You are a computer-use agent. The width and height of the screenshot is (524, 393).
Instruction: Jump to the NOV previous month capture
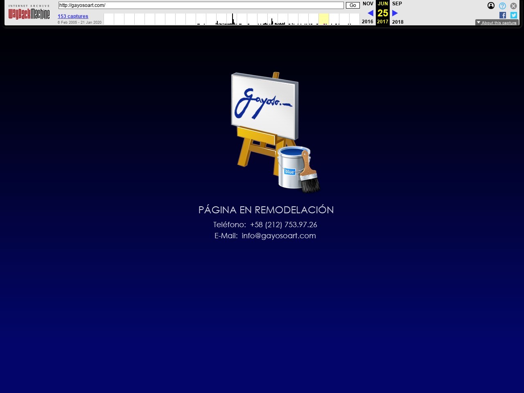(x=368, y=4)
